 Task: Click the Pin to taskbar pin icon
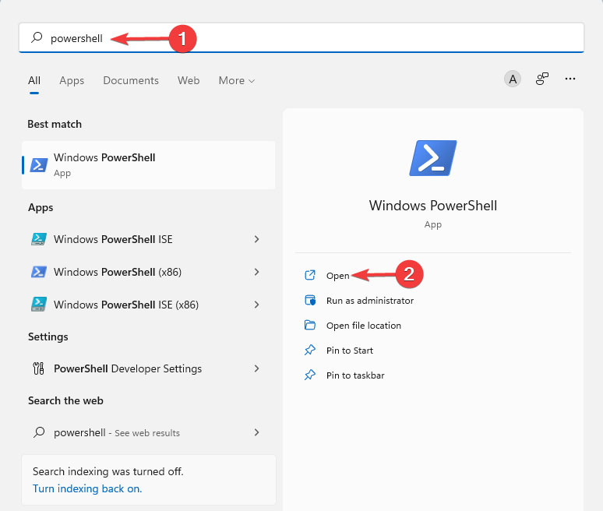coord(310,375)
